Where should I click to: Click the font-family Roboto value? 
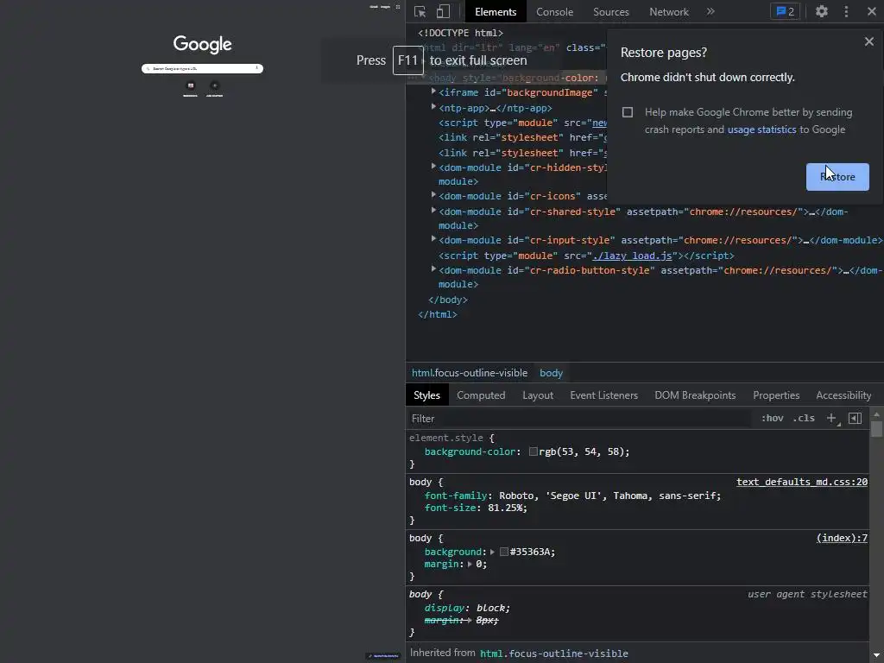point(609,496)
